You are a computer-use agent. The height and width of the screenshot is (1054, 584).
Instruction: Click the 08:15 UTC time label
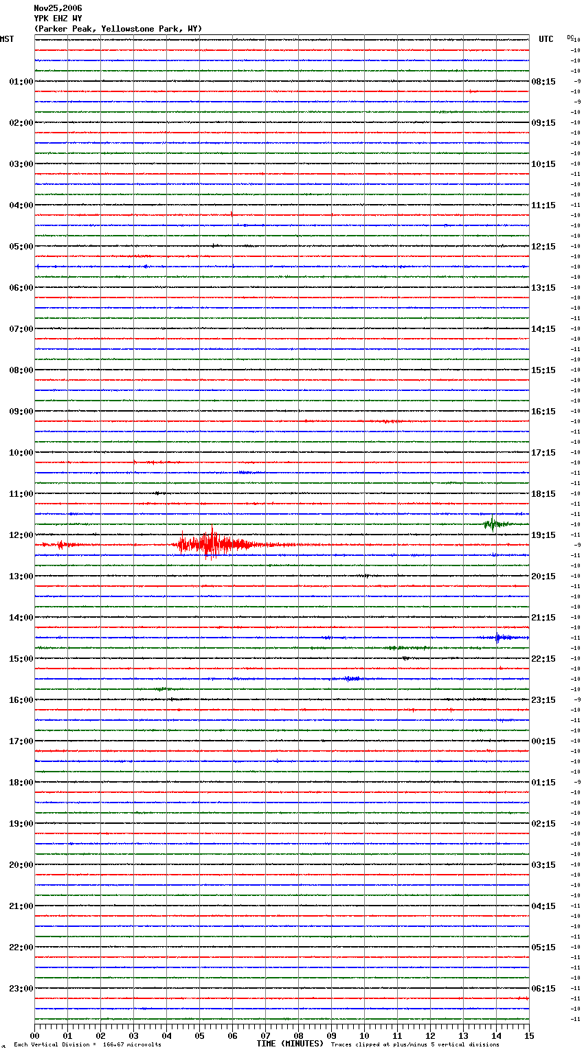[543, 82]
